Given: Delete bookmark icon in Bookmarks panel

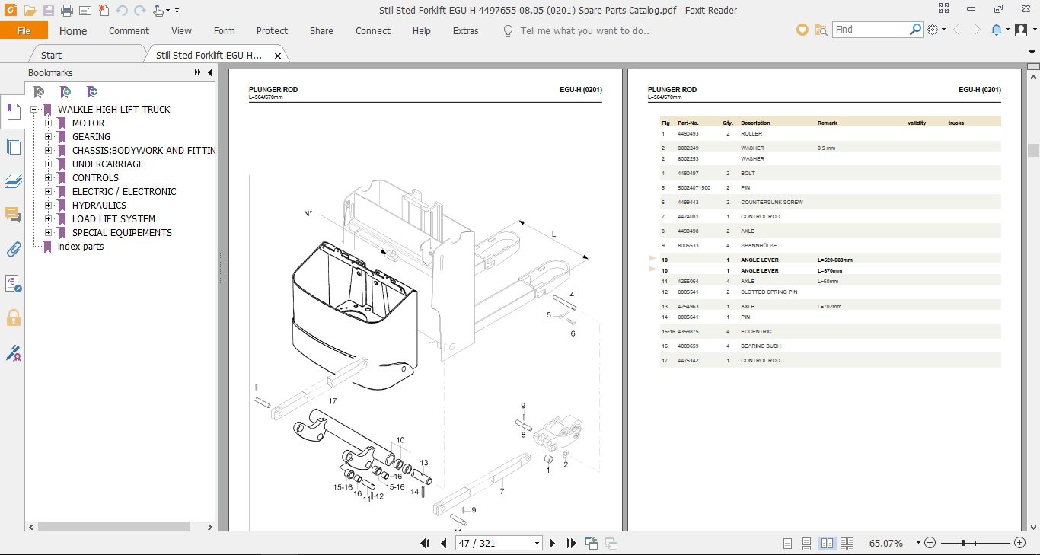Looking at the screenshot, I should pyautogui.click(x=39, y=92).
